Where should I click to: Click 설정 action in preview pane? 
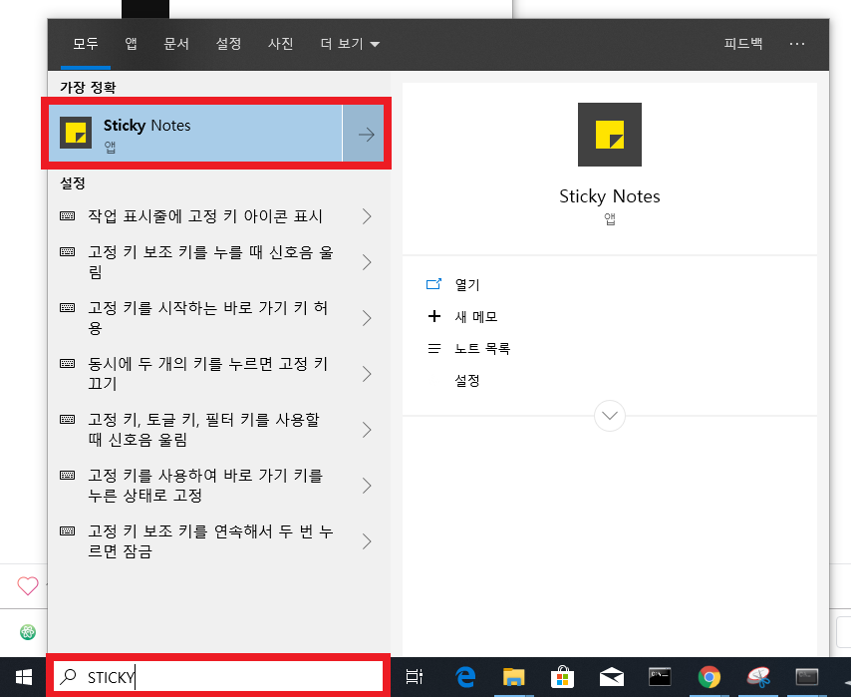[x=466, y=380]
